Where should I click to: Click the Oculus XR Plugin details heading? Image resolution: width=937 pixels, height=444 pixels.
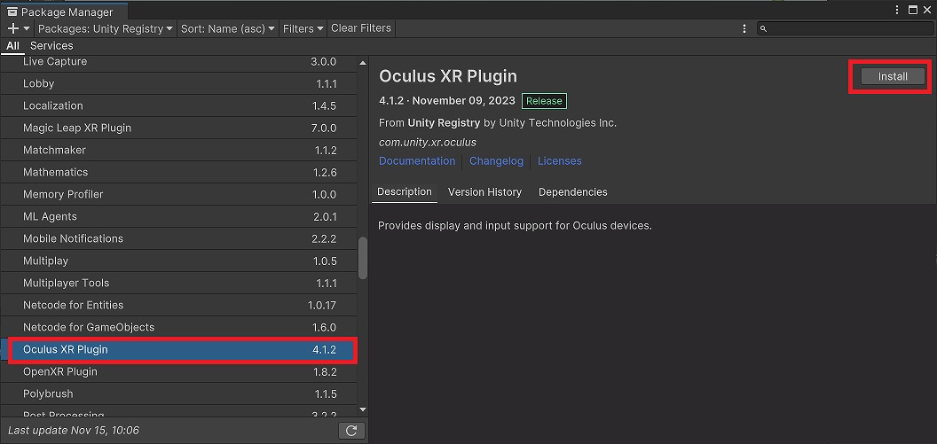(x=447, y=76)
